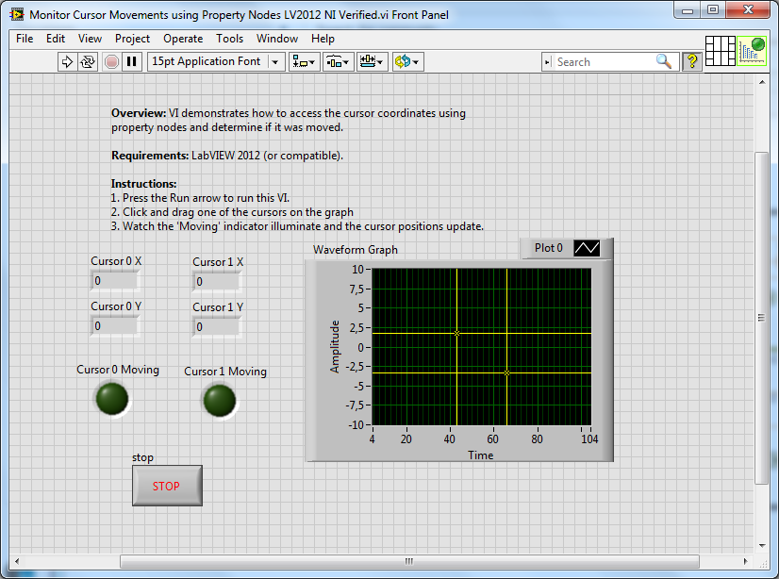Open the 15pt Application Font dropdown

(216, 61)
